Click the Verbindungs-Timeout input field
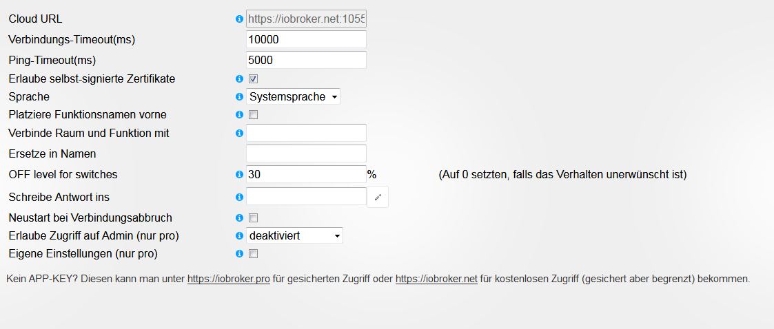774x329 pixels. click(x=306, y=40)
